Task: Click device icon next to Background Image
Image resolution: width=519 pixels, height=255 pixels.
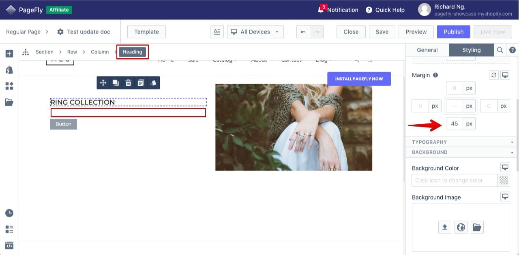Action: (x=505, y=196)
